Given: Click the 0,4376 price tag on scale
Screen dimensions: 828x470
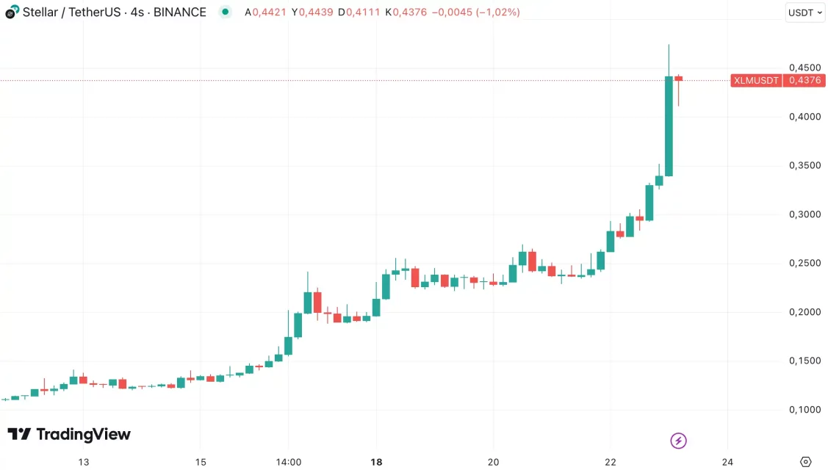Looking at the screenshot, I should [x=804, y=80].
